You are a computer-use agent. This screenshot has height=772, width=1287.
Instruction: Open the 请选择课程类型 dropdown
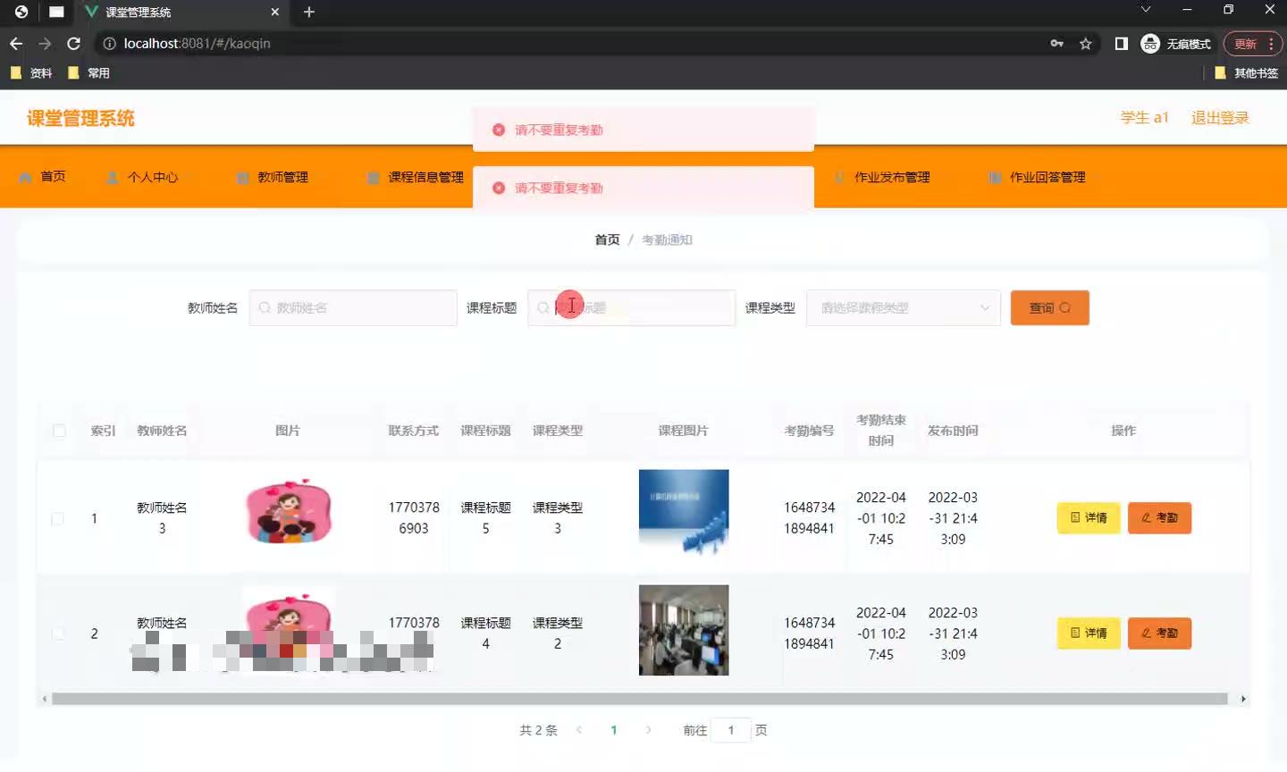coord(903,307)
